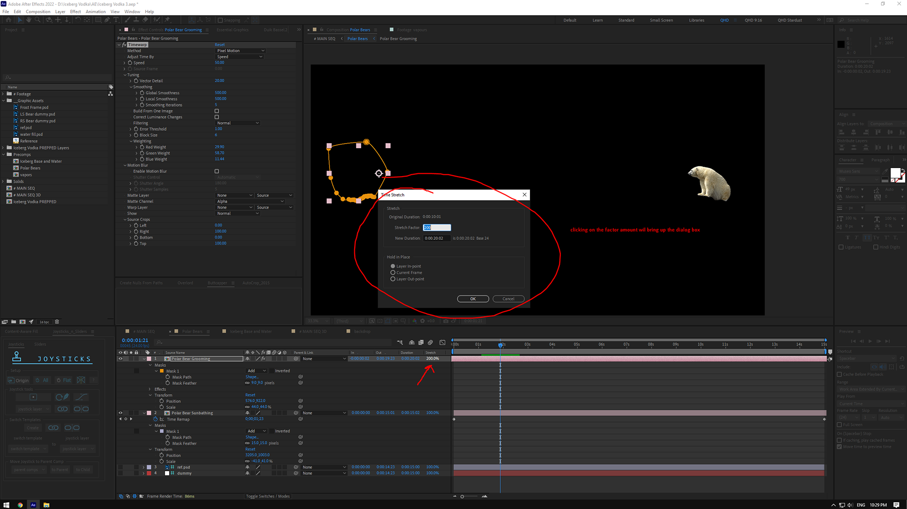Screen dimensions: 907x509
Task: Expand the Solids folder in project
Action: point(3,181)
